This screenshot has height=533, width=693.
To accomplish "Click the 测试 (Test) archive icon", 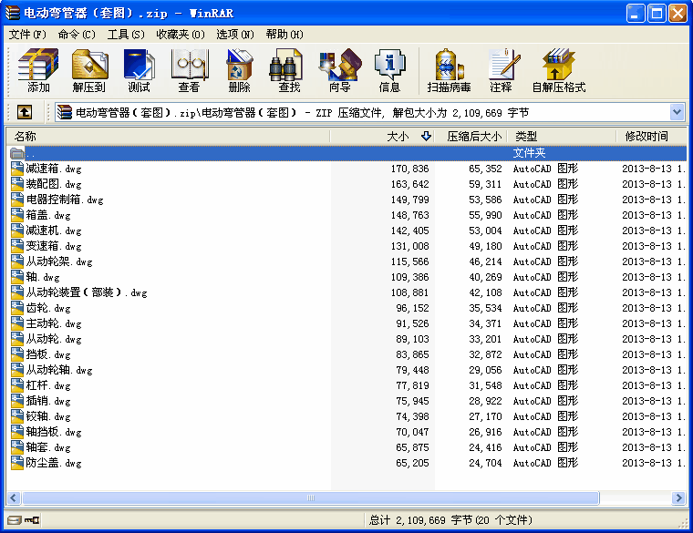I will [139, 71].
